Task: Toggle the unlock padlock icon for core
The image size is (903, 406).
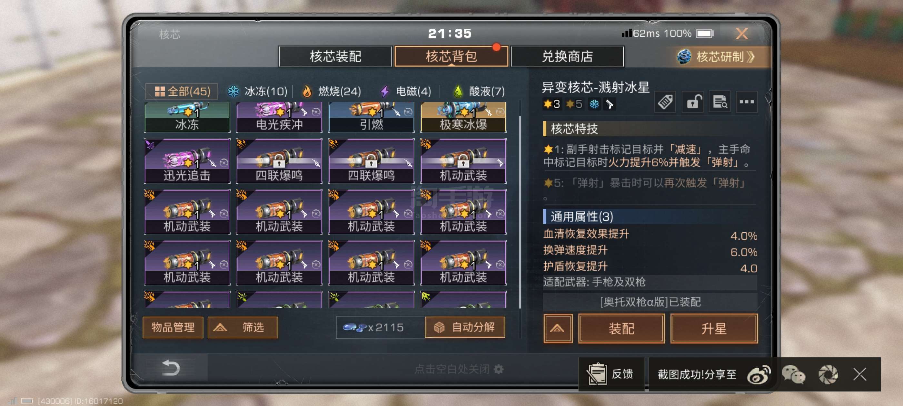Action: pos(693,102)
